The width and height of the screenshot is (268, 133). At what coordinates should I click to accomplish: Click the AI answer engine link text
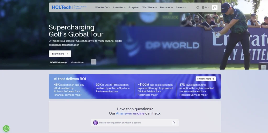pos(130,113)
